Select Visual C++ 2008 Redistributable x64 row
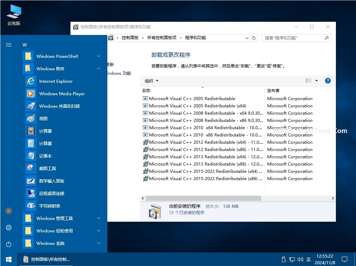The height and width of the screenshot is (266, 356). click(x=202, y=113)
